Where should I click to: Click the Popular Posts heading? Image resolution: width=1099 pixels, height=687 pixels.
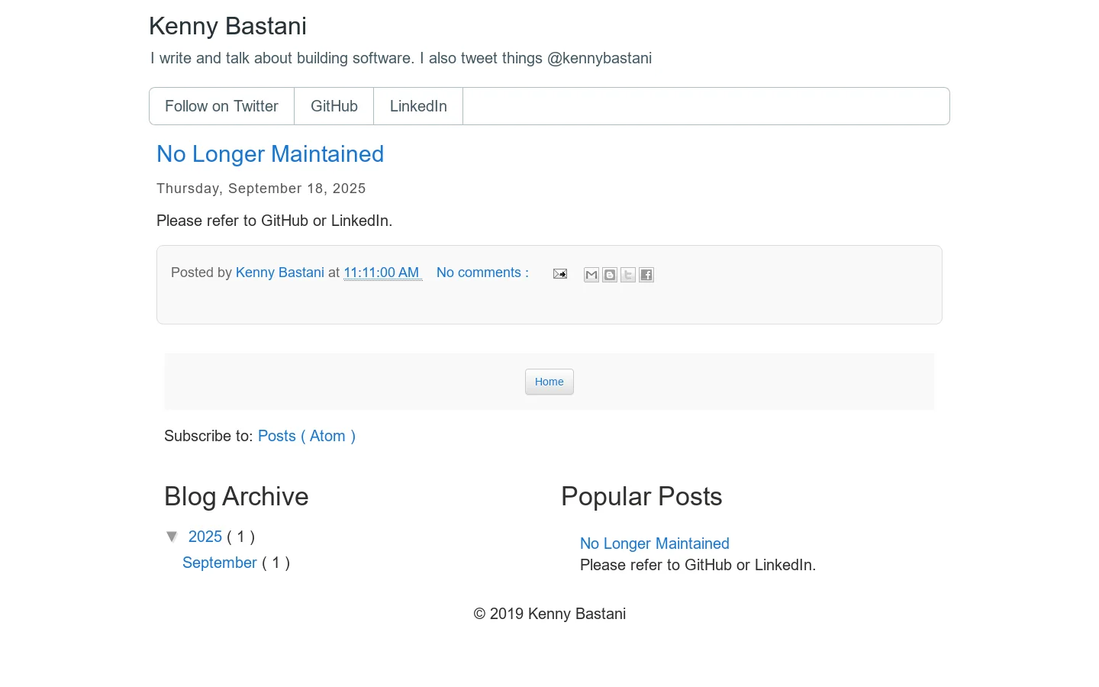pyautogui.click(x=642, y=496)
